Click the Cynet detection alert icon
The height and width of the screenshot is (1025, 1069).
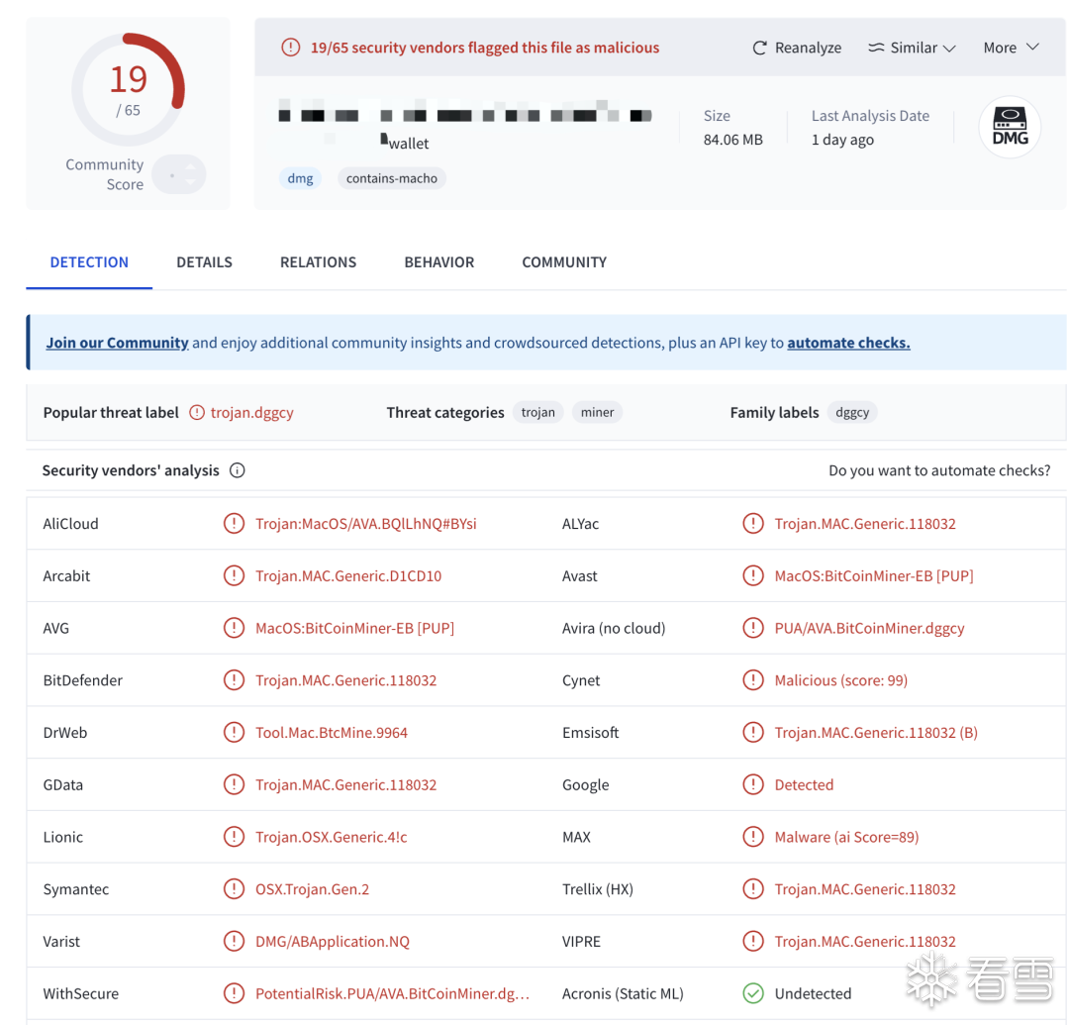point(752,680)
